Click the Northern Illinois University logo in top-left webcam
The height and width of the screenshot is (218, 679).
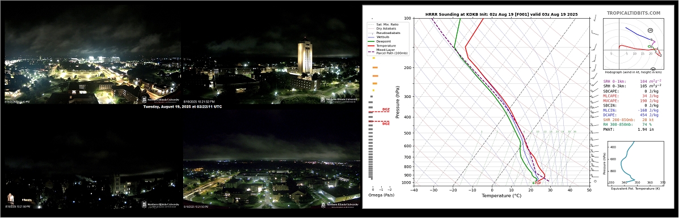tap(160, 100)
